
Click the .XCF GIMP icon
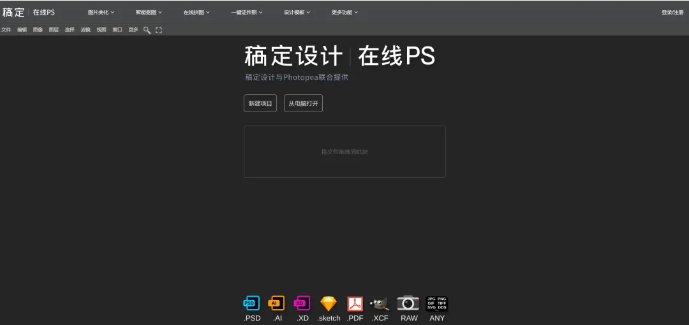380,303
